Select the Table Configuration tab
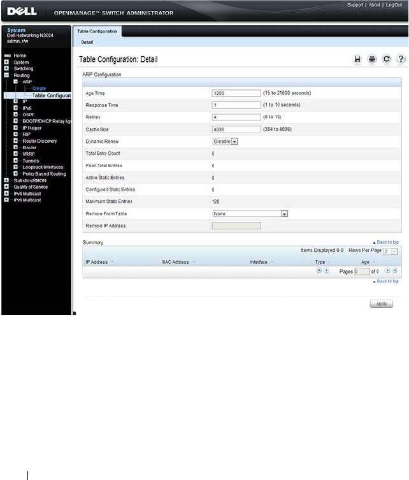 97,31
